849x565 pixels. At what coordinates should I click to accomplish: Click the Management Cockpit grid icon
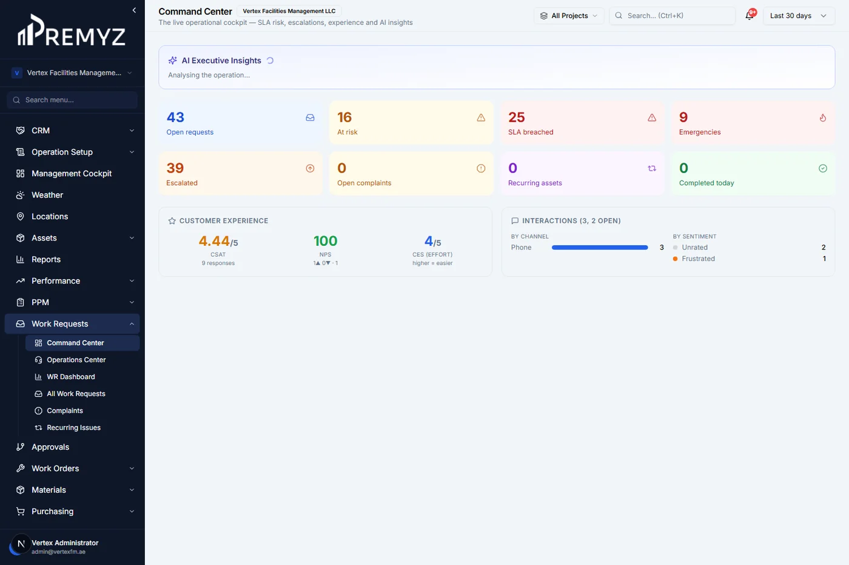tap(20, 173)
